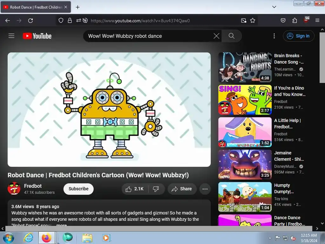Show hidden system tray icons
The height and width of the screenshot is (244, 325).
click(270, 238)
